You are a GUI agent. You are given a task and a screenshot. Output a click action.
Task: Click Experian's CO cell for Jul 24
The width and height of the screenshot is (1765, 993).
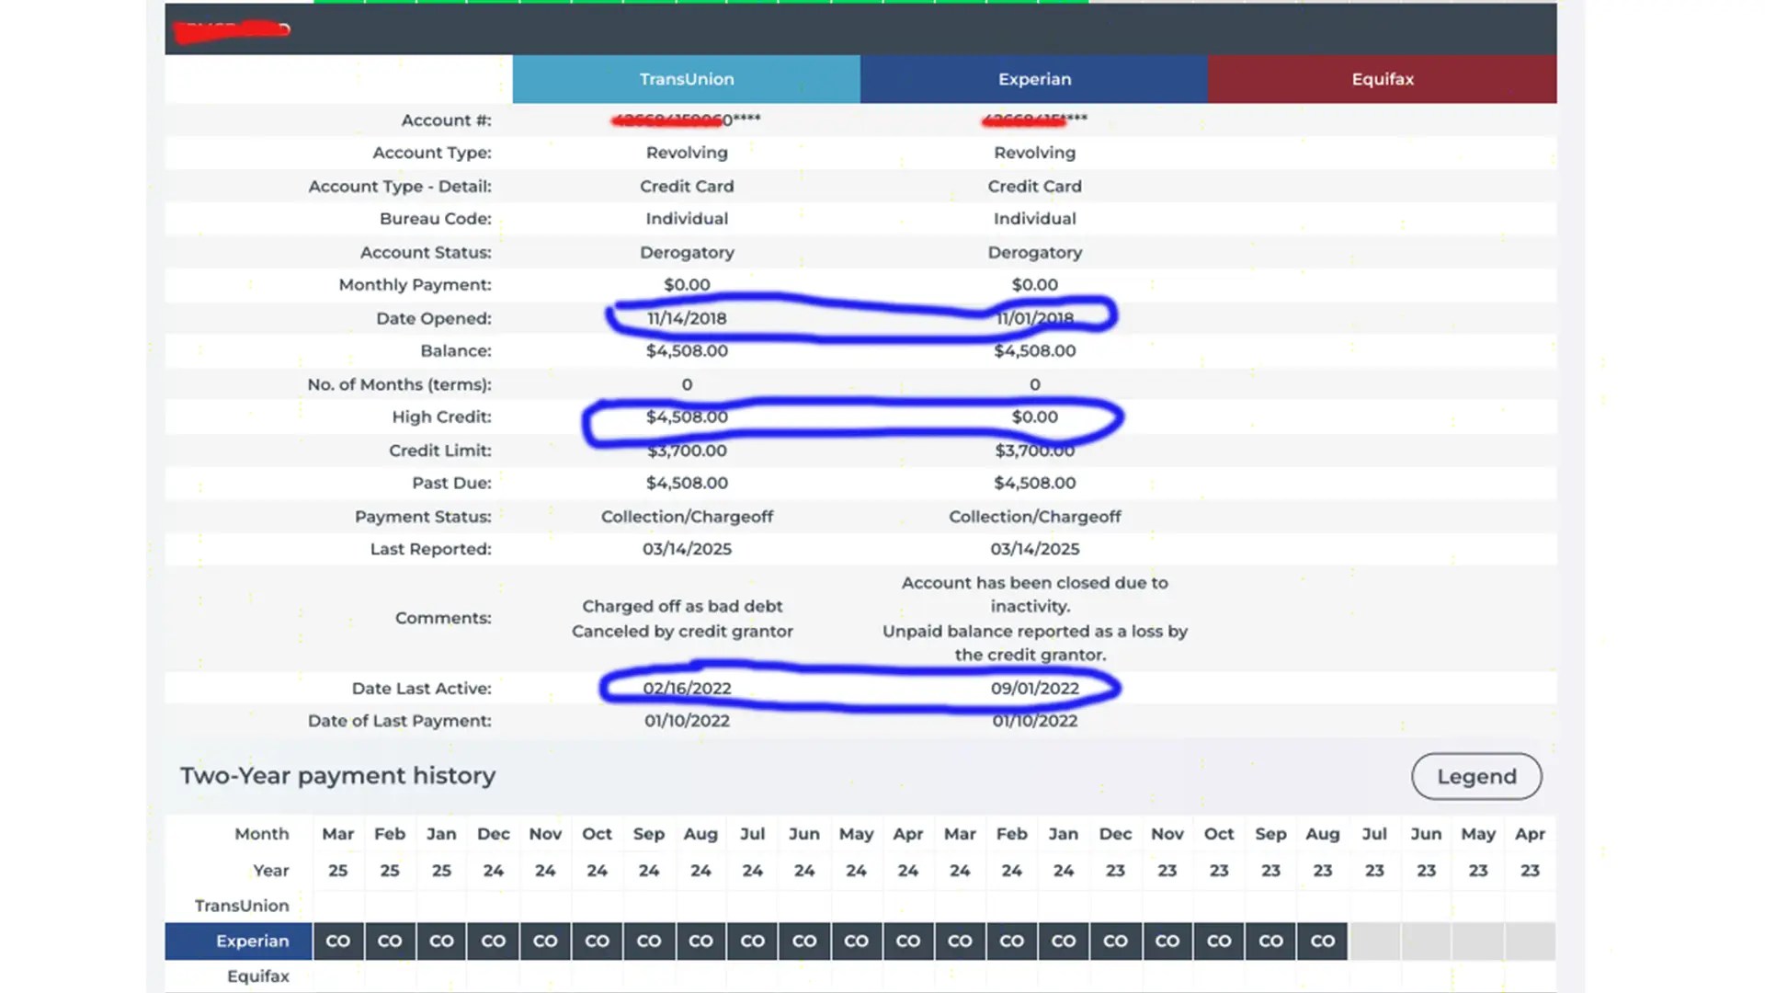click(753, 942)
